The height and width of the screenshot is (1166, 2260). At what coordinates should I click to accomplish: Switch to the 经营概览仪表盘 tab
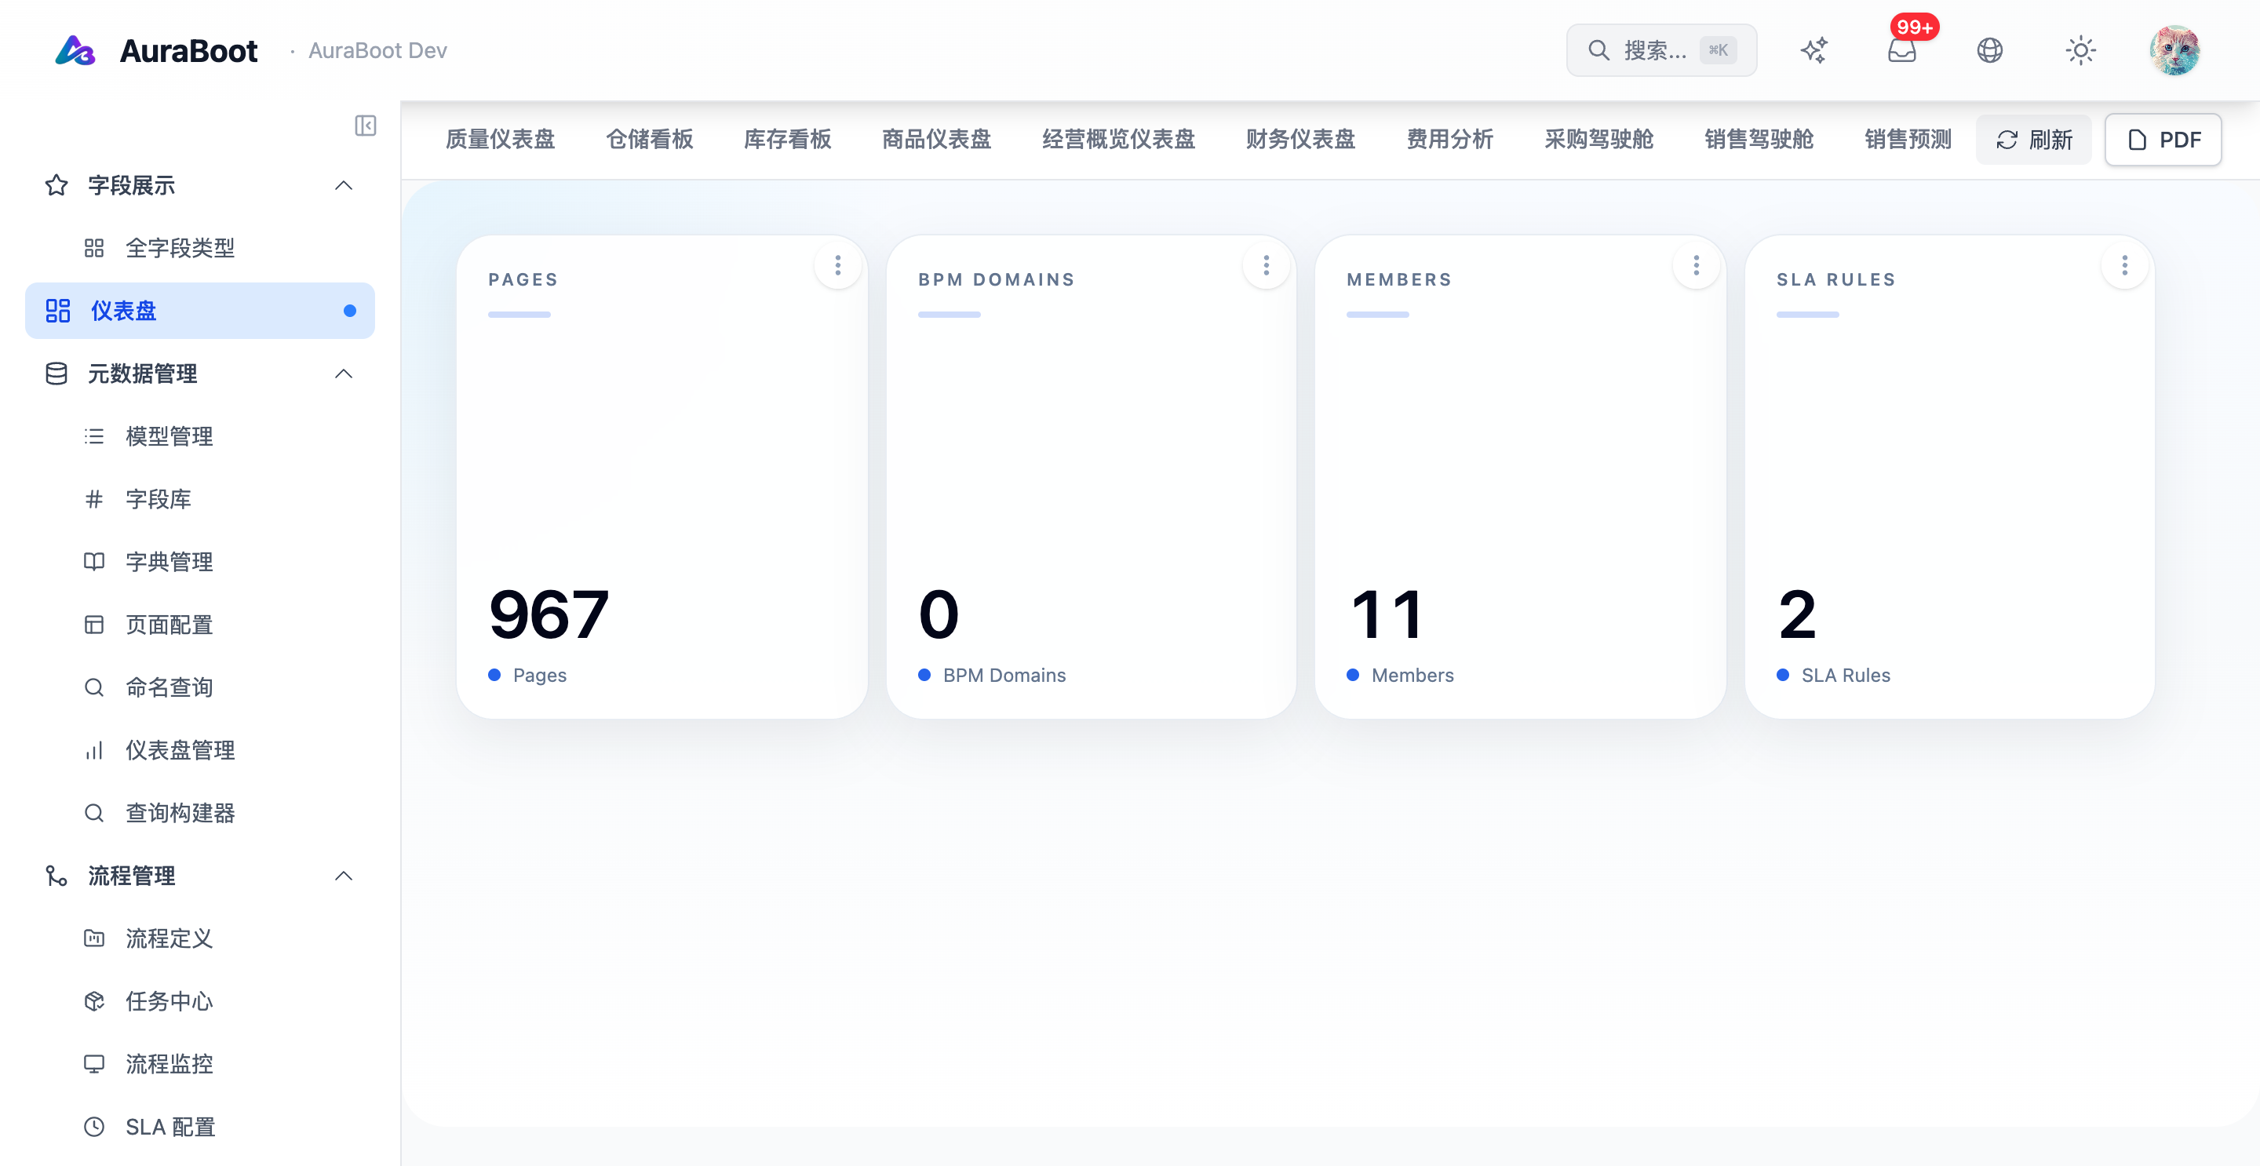[x=1118, y=140]
